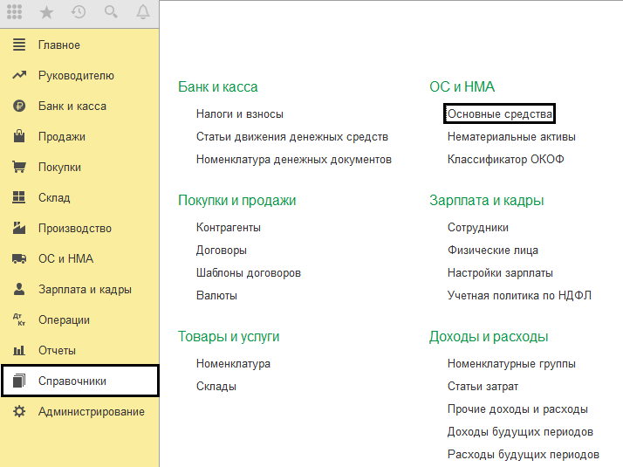Open Расходы будущих периодов
This screenshot has height=467, width=623.
(524, 454)
